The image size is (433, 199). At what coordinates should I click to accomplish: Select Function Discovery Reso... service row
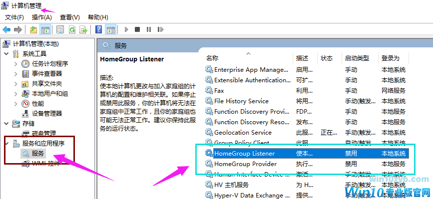click(307, 122)
